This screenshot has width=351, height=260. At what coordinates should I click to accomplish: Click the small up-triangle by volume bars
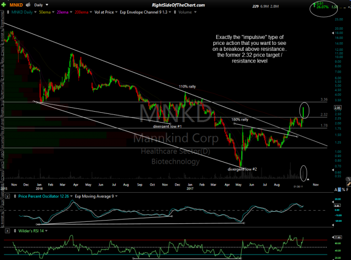pyautogui.click(x=308, y=180)
